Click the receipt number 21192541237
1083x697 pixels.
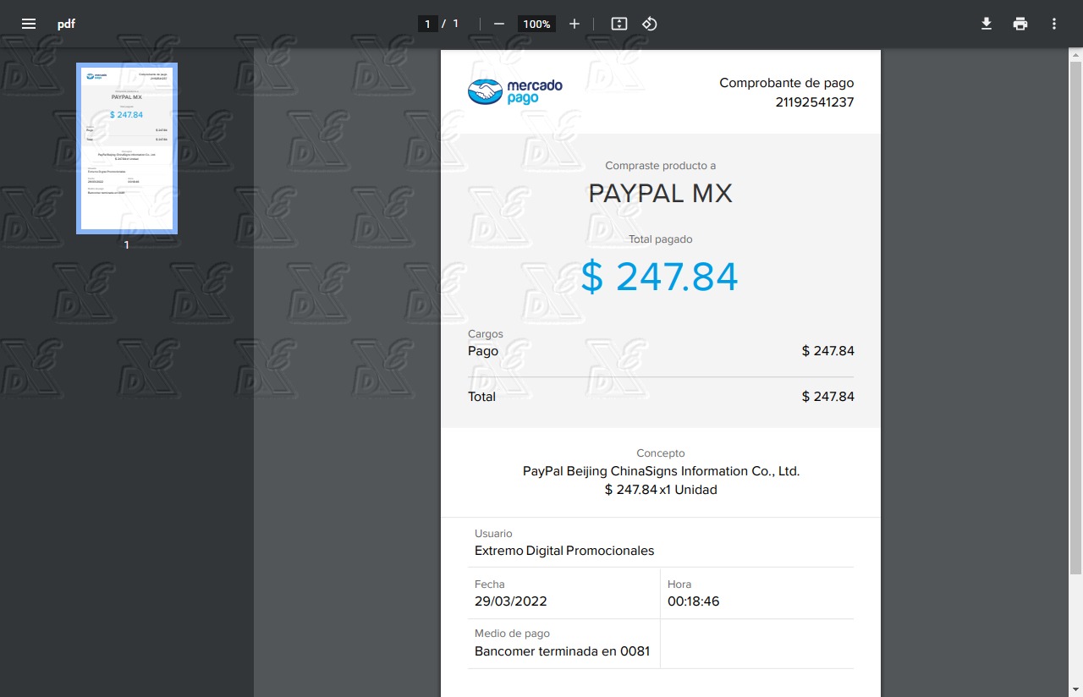815,102
